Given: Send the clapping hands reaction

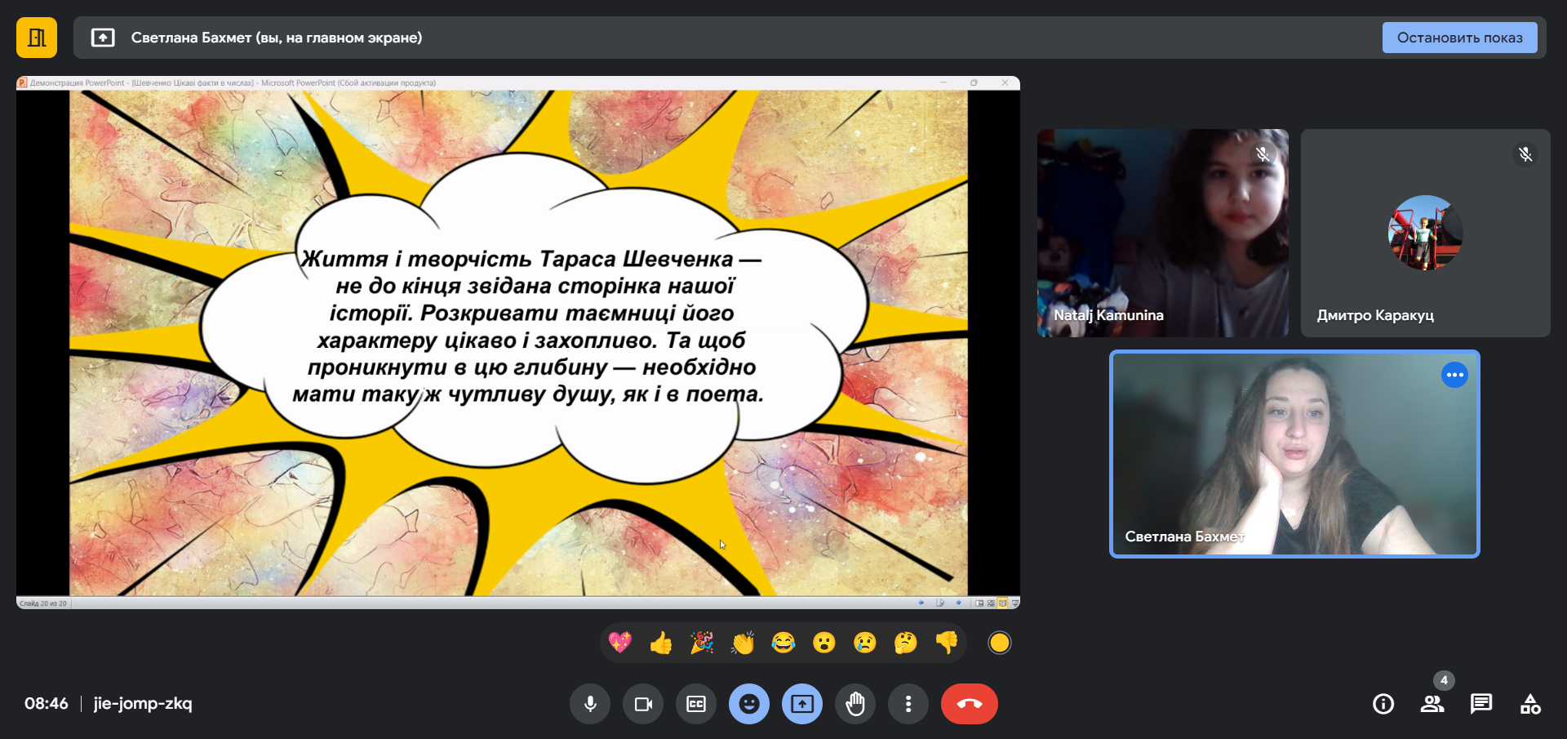Looking at the screenshot, I should (x=743, y=643).
